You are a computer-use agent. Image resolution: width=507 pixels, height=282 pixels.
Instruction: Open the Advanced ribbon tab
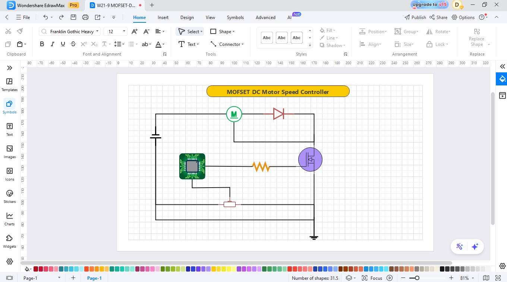(265, 17)
